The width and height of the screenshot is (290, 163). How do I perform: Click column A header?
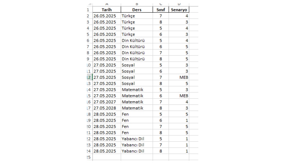point(107,4)
